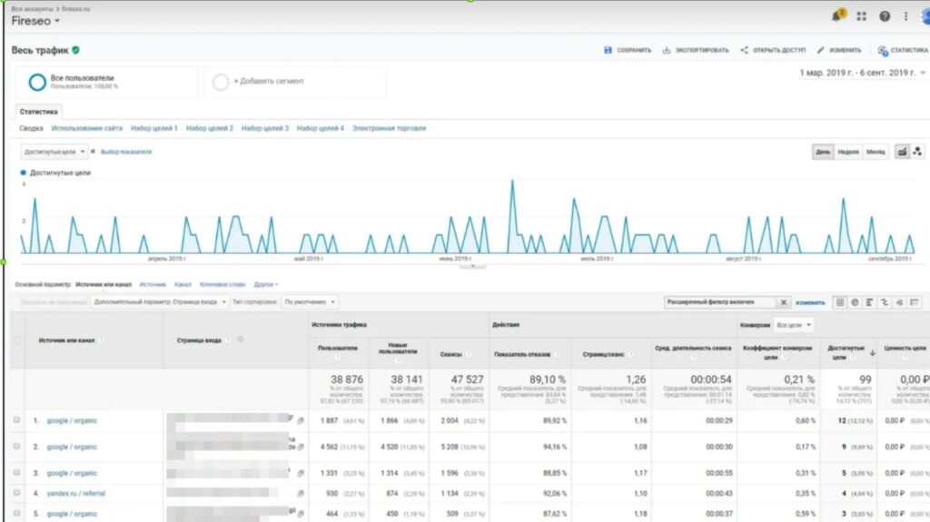Viewport: 930px width, 522px height.
Task: Select the pie chart table view
Action: 855,302
